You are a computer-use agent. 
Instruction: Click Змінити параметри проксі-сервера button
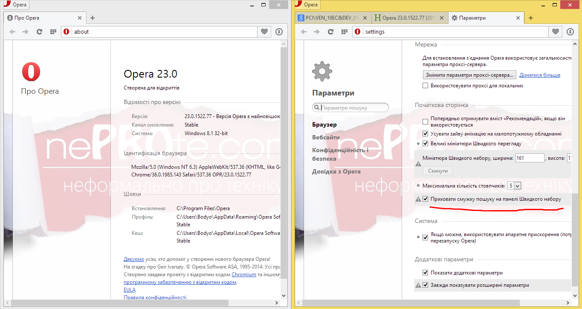pyautogui.click(x=469, y=75)
